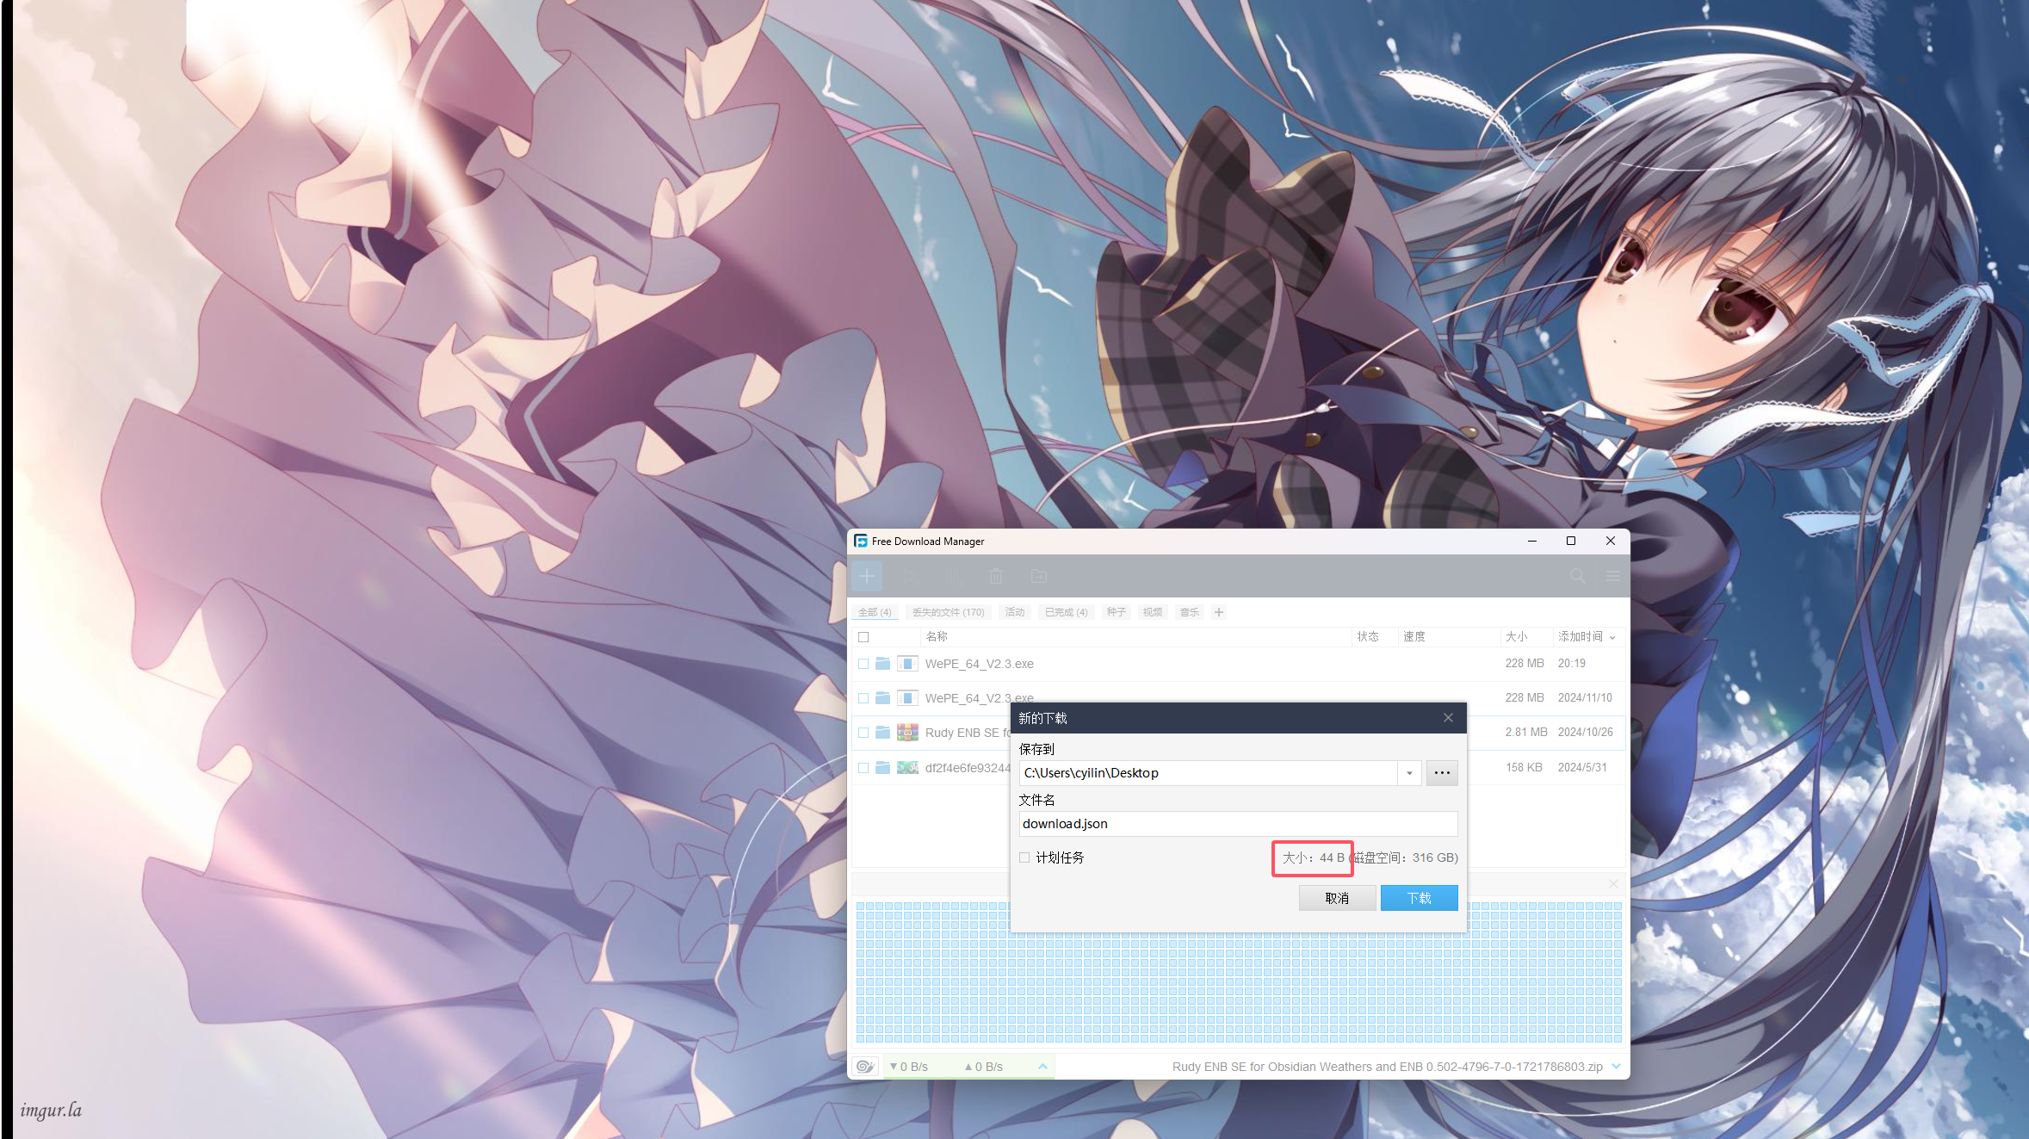Click the progress blocks map in details panel

pyautogui.click(x=1238, y=973)
